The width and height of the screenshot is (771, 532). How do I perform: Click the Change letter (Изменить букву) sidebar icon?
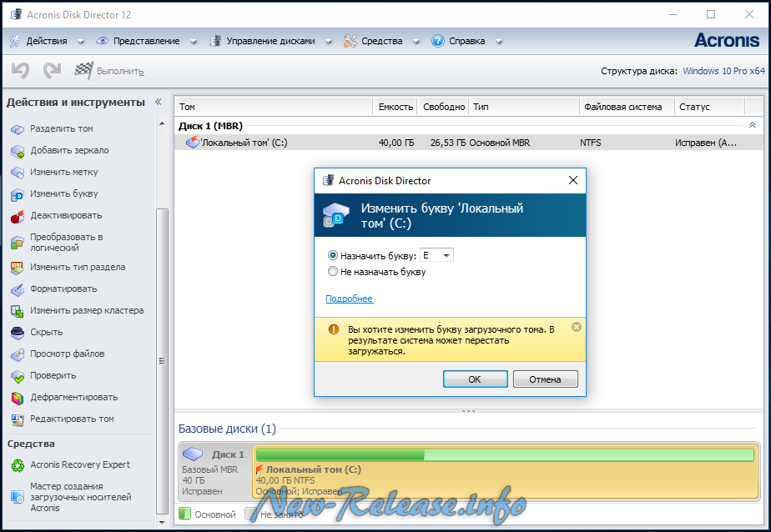18,194
